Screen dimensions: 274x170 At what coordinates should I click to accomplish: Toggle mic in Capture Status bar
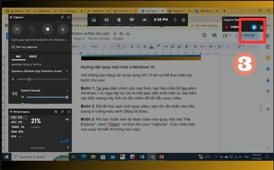pyautogui.click(x=261, y=27)
